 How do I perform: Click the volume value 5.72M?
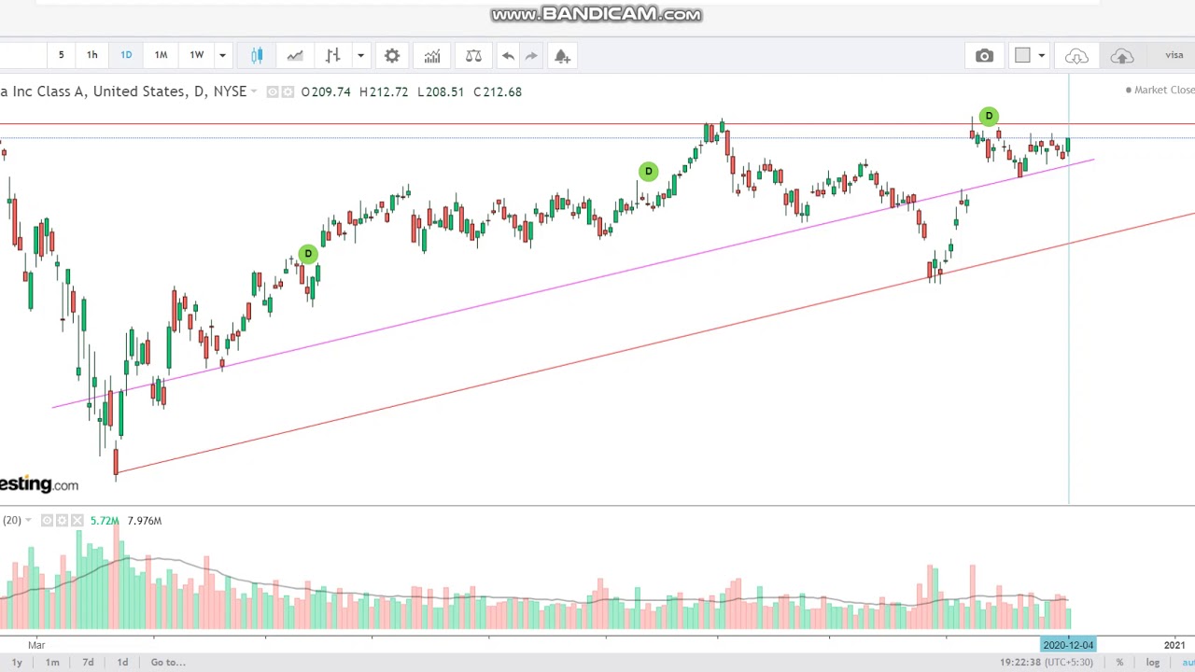[x=105, y=521]
